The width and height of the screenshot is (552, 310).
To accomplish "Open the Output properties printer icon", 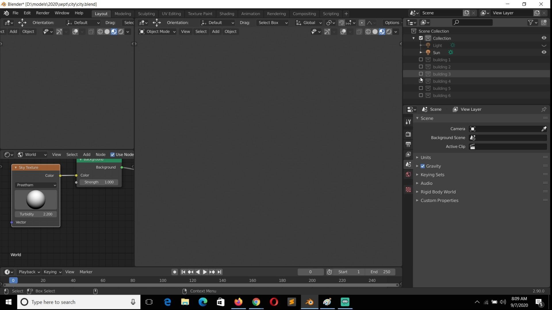I will [408, 144].
